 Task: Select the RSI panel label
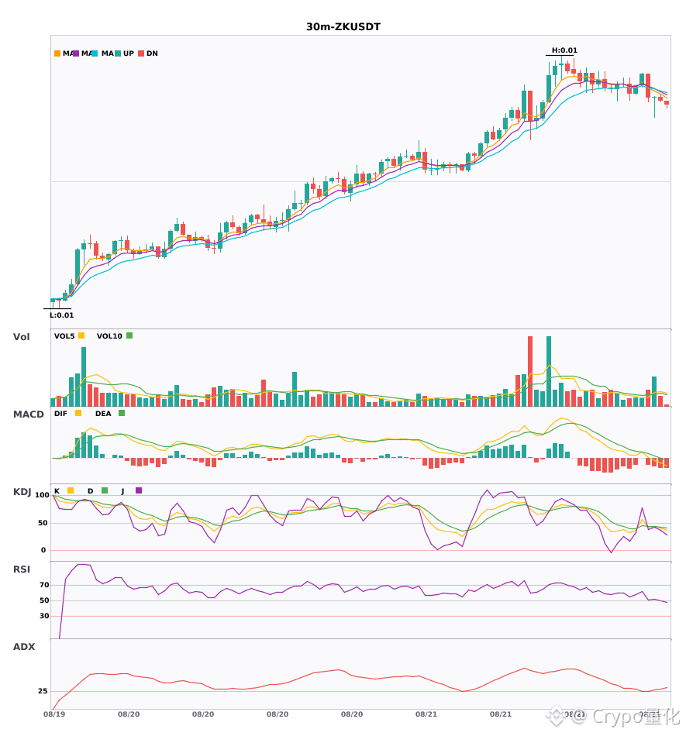click(22, 569)
